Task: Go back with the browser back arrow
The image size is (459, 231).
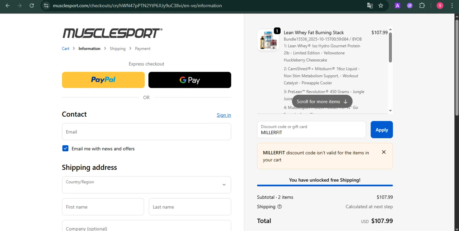Action: [x=8, y=6]
